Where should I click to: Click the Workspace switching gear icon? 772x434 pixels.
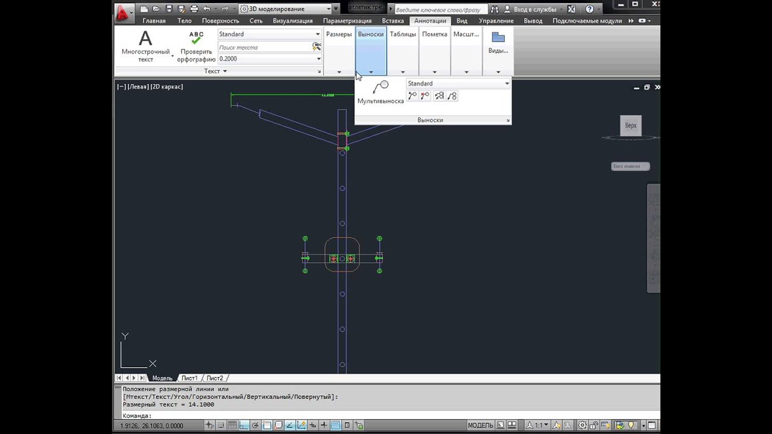(582, 426)
